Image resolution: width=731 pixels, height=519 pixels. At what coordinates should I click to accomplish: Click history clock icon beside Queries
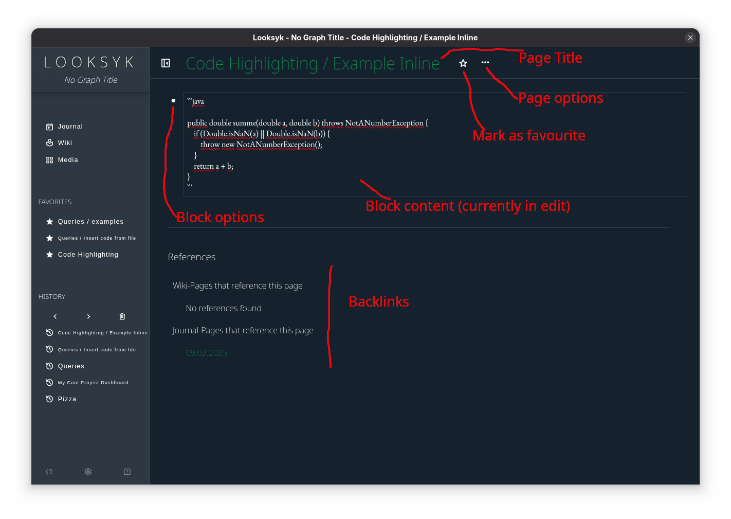point(49,366)
